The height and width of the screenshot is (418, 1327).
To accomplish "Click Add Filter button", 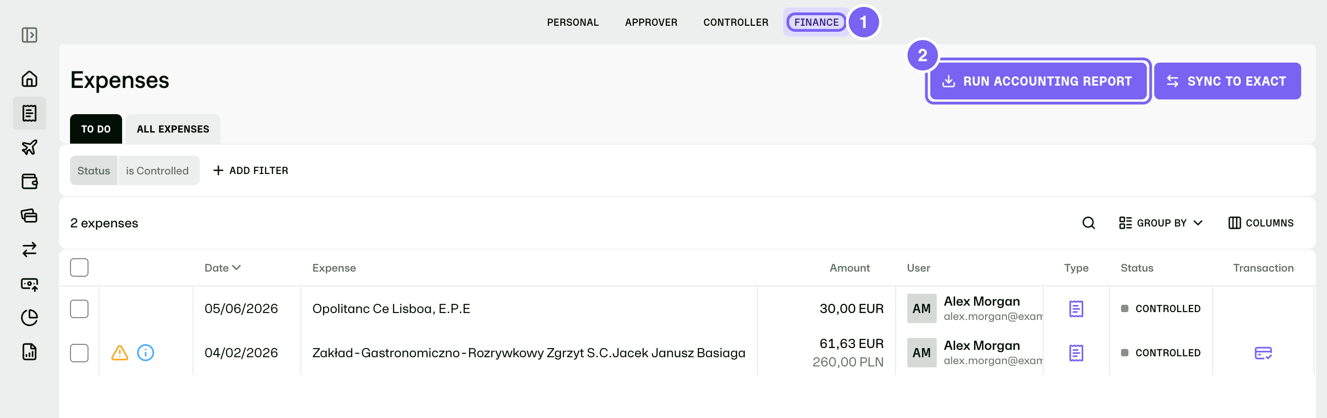I will [x=251, y=170].
